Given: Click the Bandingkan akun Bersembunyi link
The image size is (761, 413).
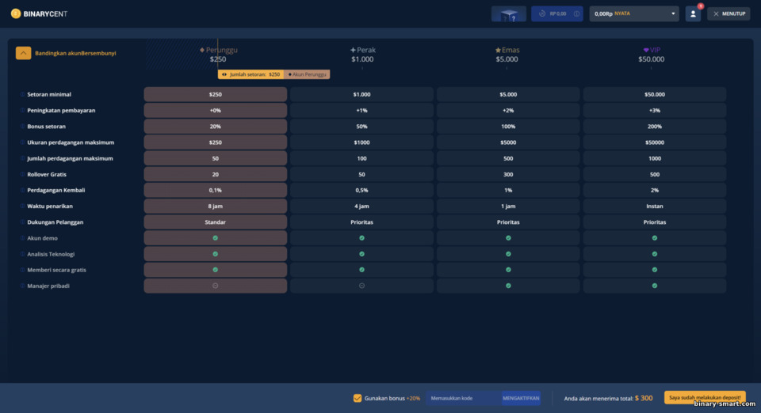Looking at the screenshot, I should [x=75, y=53].
